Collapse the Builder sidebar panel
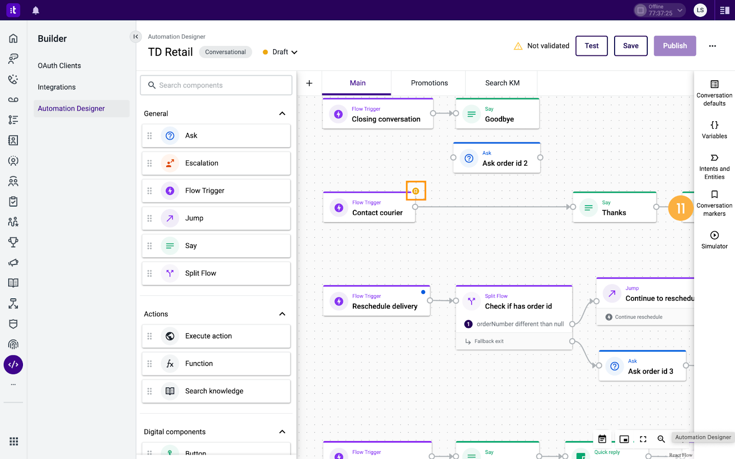 pos(136,37)
